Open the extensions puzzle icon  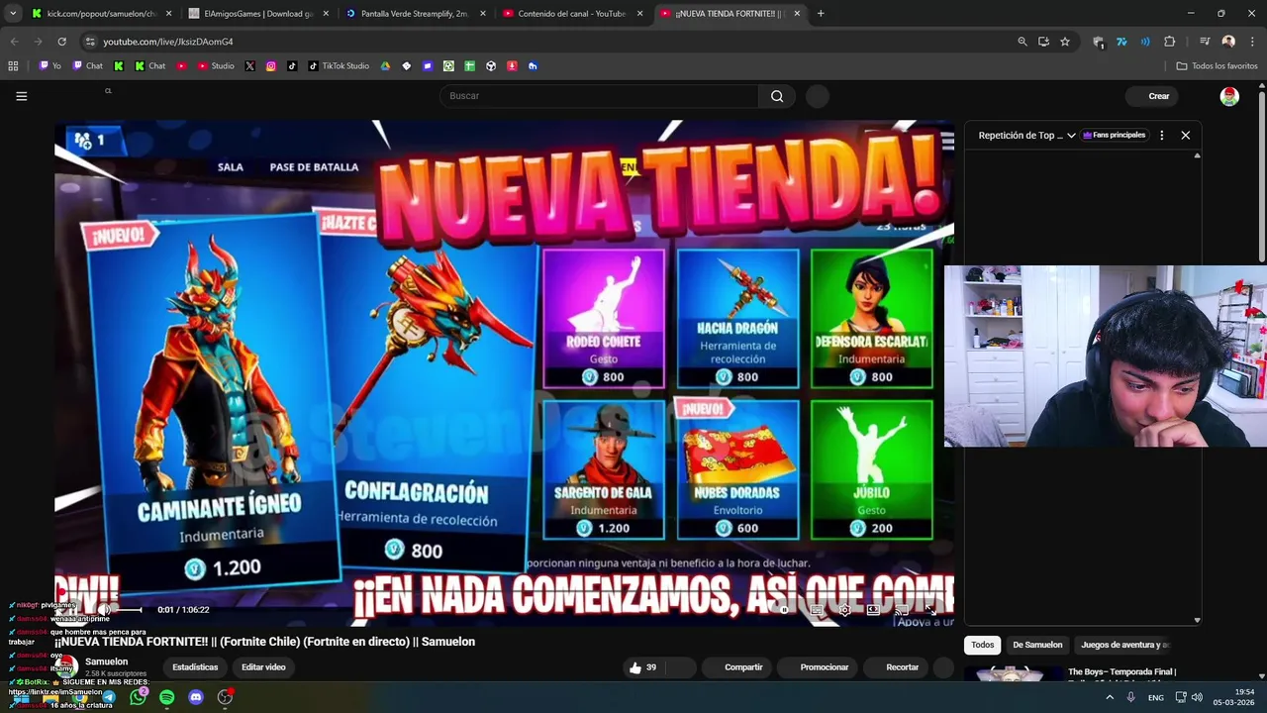(x=1170, y=42)
